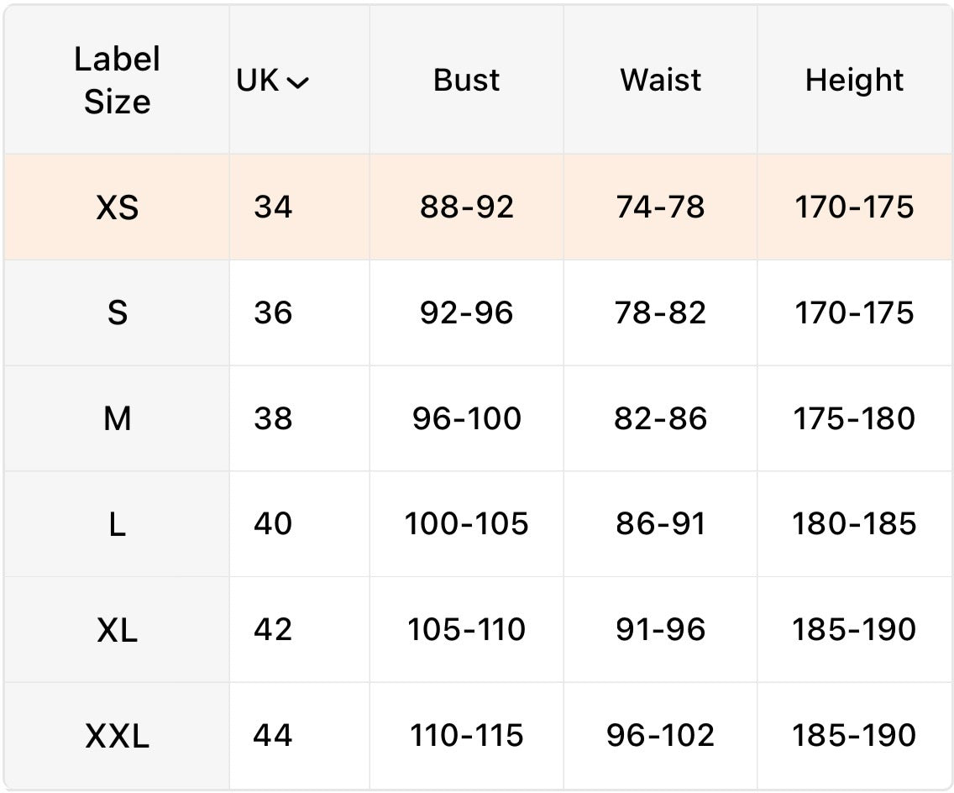The height and width of the screenshot is (793, 954).
Task: Click the Height column header
Action: (854, 81)
